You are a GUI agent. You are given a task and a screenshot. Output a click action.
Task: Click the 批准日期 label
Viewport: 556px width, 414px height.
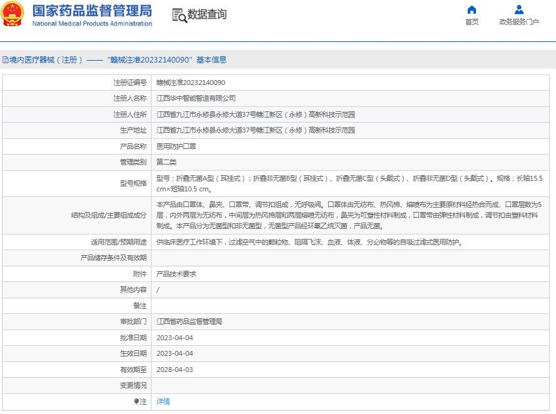(133, 338)
